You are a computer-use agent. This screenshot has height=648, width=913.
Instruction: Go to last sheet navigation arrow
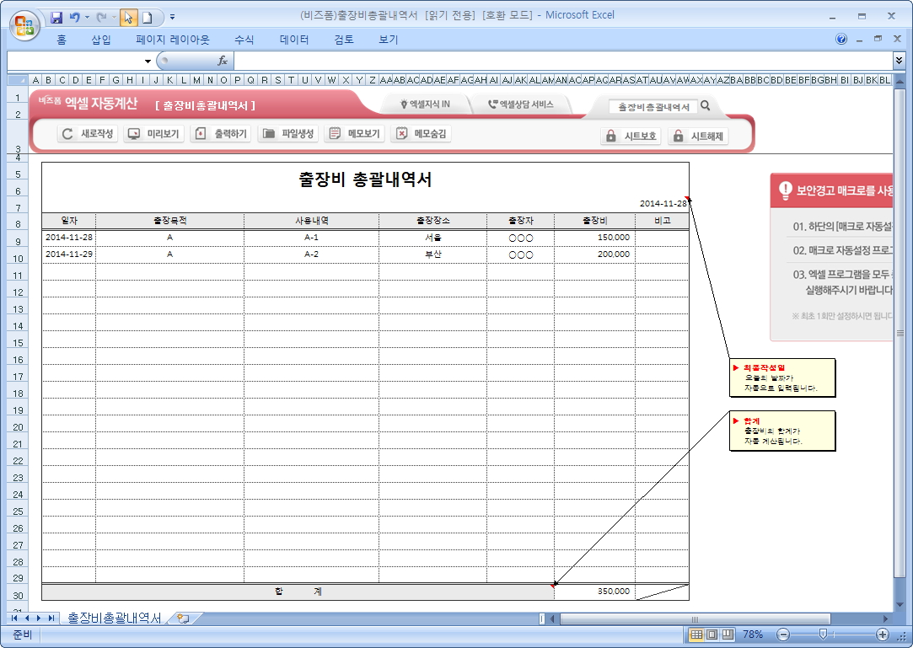point(51,619)
